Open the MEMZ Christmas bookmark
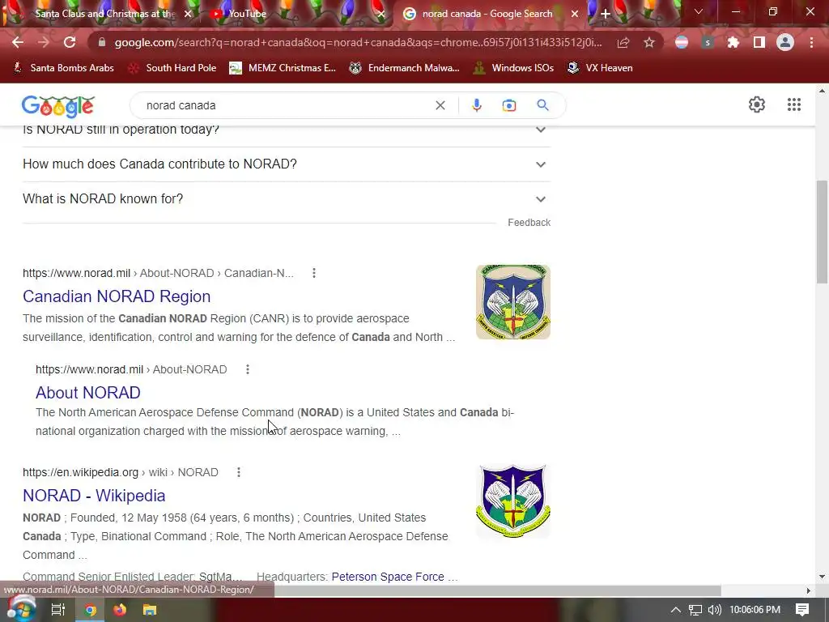 point(283,68)
